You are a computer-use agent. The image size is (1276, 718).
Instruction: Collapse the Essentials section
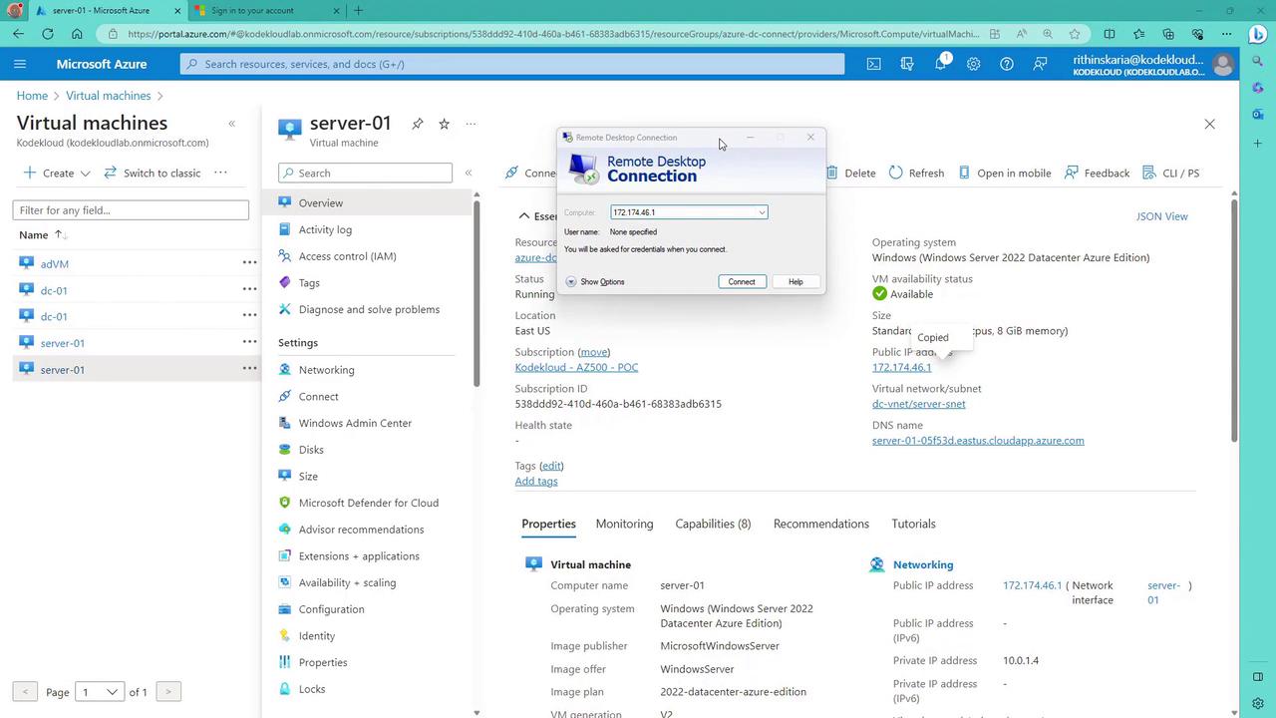point(524,216)
